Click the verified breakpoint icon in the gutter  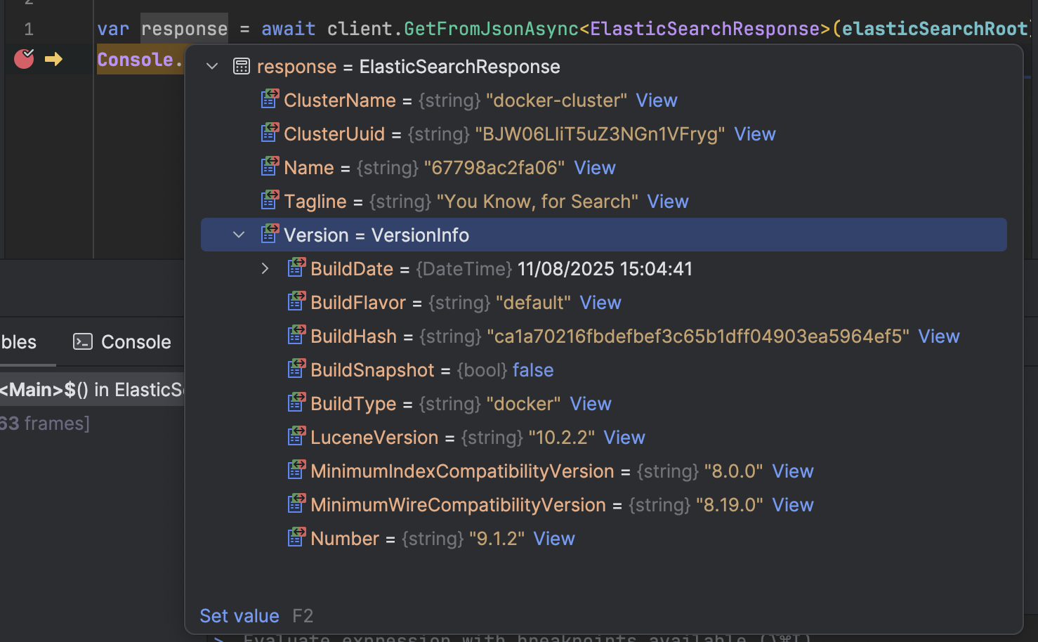[23, 59]
